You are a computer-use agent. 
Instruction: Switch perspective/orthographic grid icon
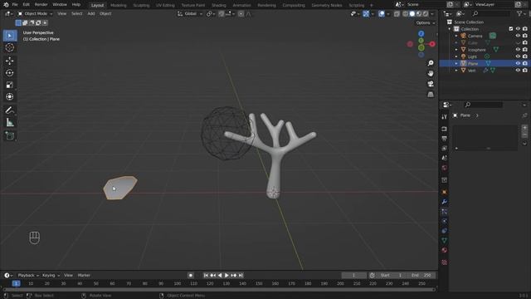pyautogui.click(x=431, y=94)
